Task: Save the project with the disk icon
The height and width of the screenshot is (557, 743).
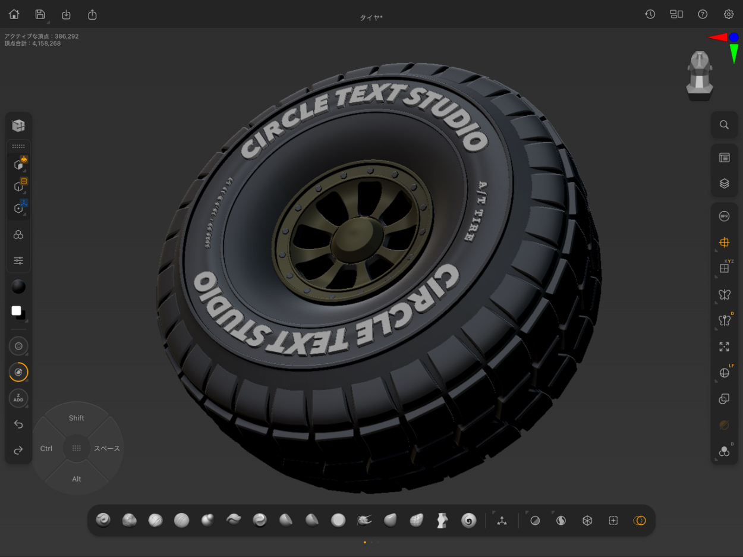Action: tap(40, 14)
